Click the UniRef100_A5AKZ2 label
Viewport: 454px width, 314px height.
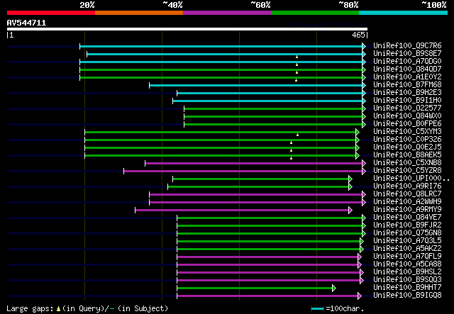pos(407,249)
